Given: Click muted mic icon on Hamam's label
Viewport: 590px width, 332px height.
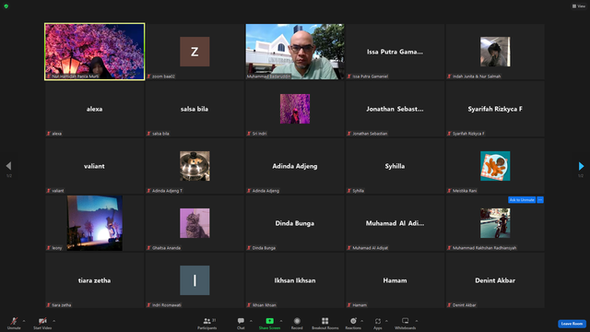Looking at the screenshot, I should coord(349,305).
